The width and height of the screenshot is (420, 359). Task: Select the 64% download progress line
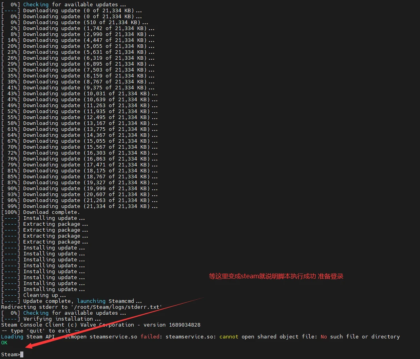point(79,135)
